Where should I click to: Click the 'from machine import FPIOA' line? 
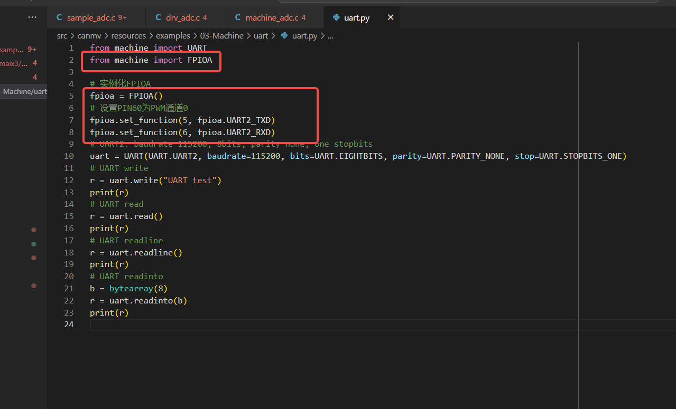click(x=151, y=60)
